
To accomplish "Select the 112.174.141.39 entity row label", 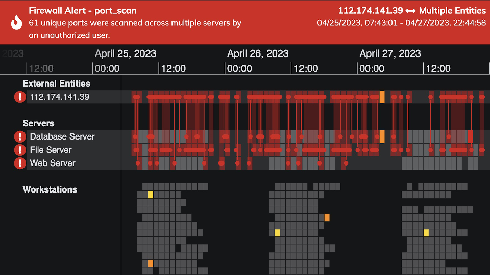I will click(x=60, y=97).
